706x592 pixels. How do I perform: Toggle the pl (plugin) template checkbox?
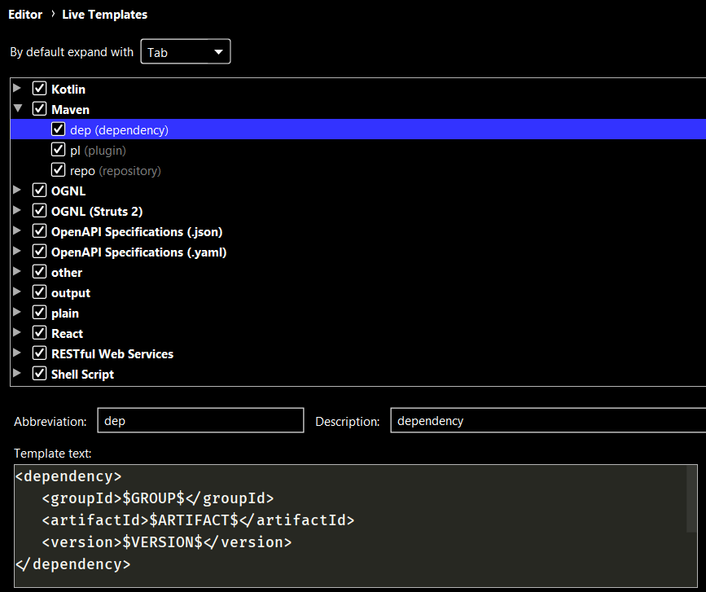58,150
